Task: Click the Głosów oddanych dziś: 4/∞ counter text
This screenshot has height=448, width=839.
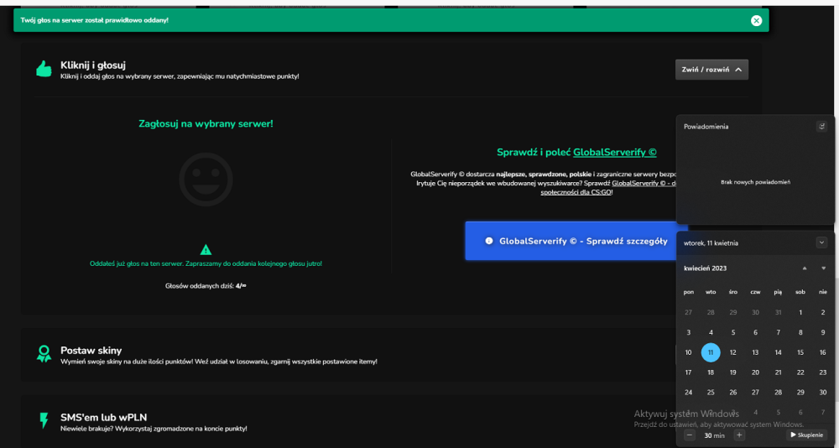Action: click(206, 286)
